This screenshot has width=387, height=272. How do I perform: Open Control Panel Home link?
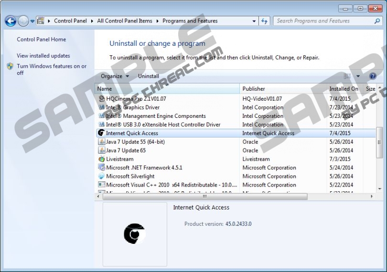click(x=41, y=40)
